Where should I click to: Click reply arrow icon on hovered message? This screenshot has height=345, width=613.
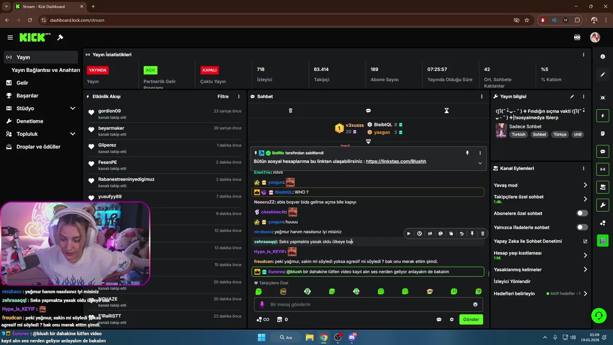click(x=461, y=233)
